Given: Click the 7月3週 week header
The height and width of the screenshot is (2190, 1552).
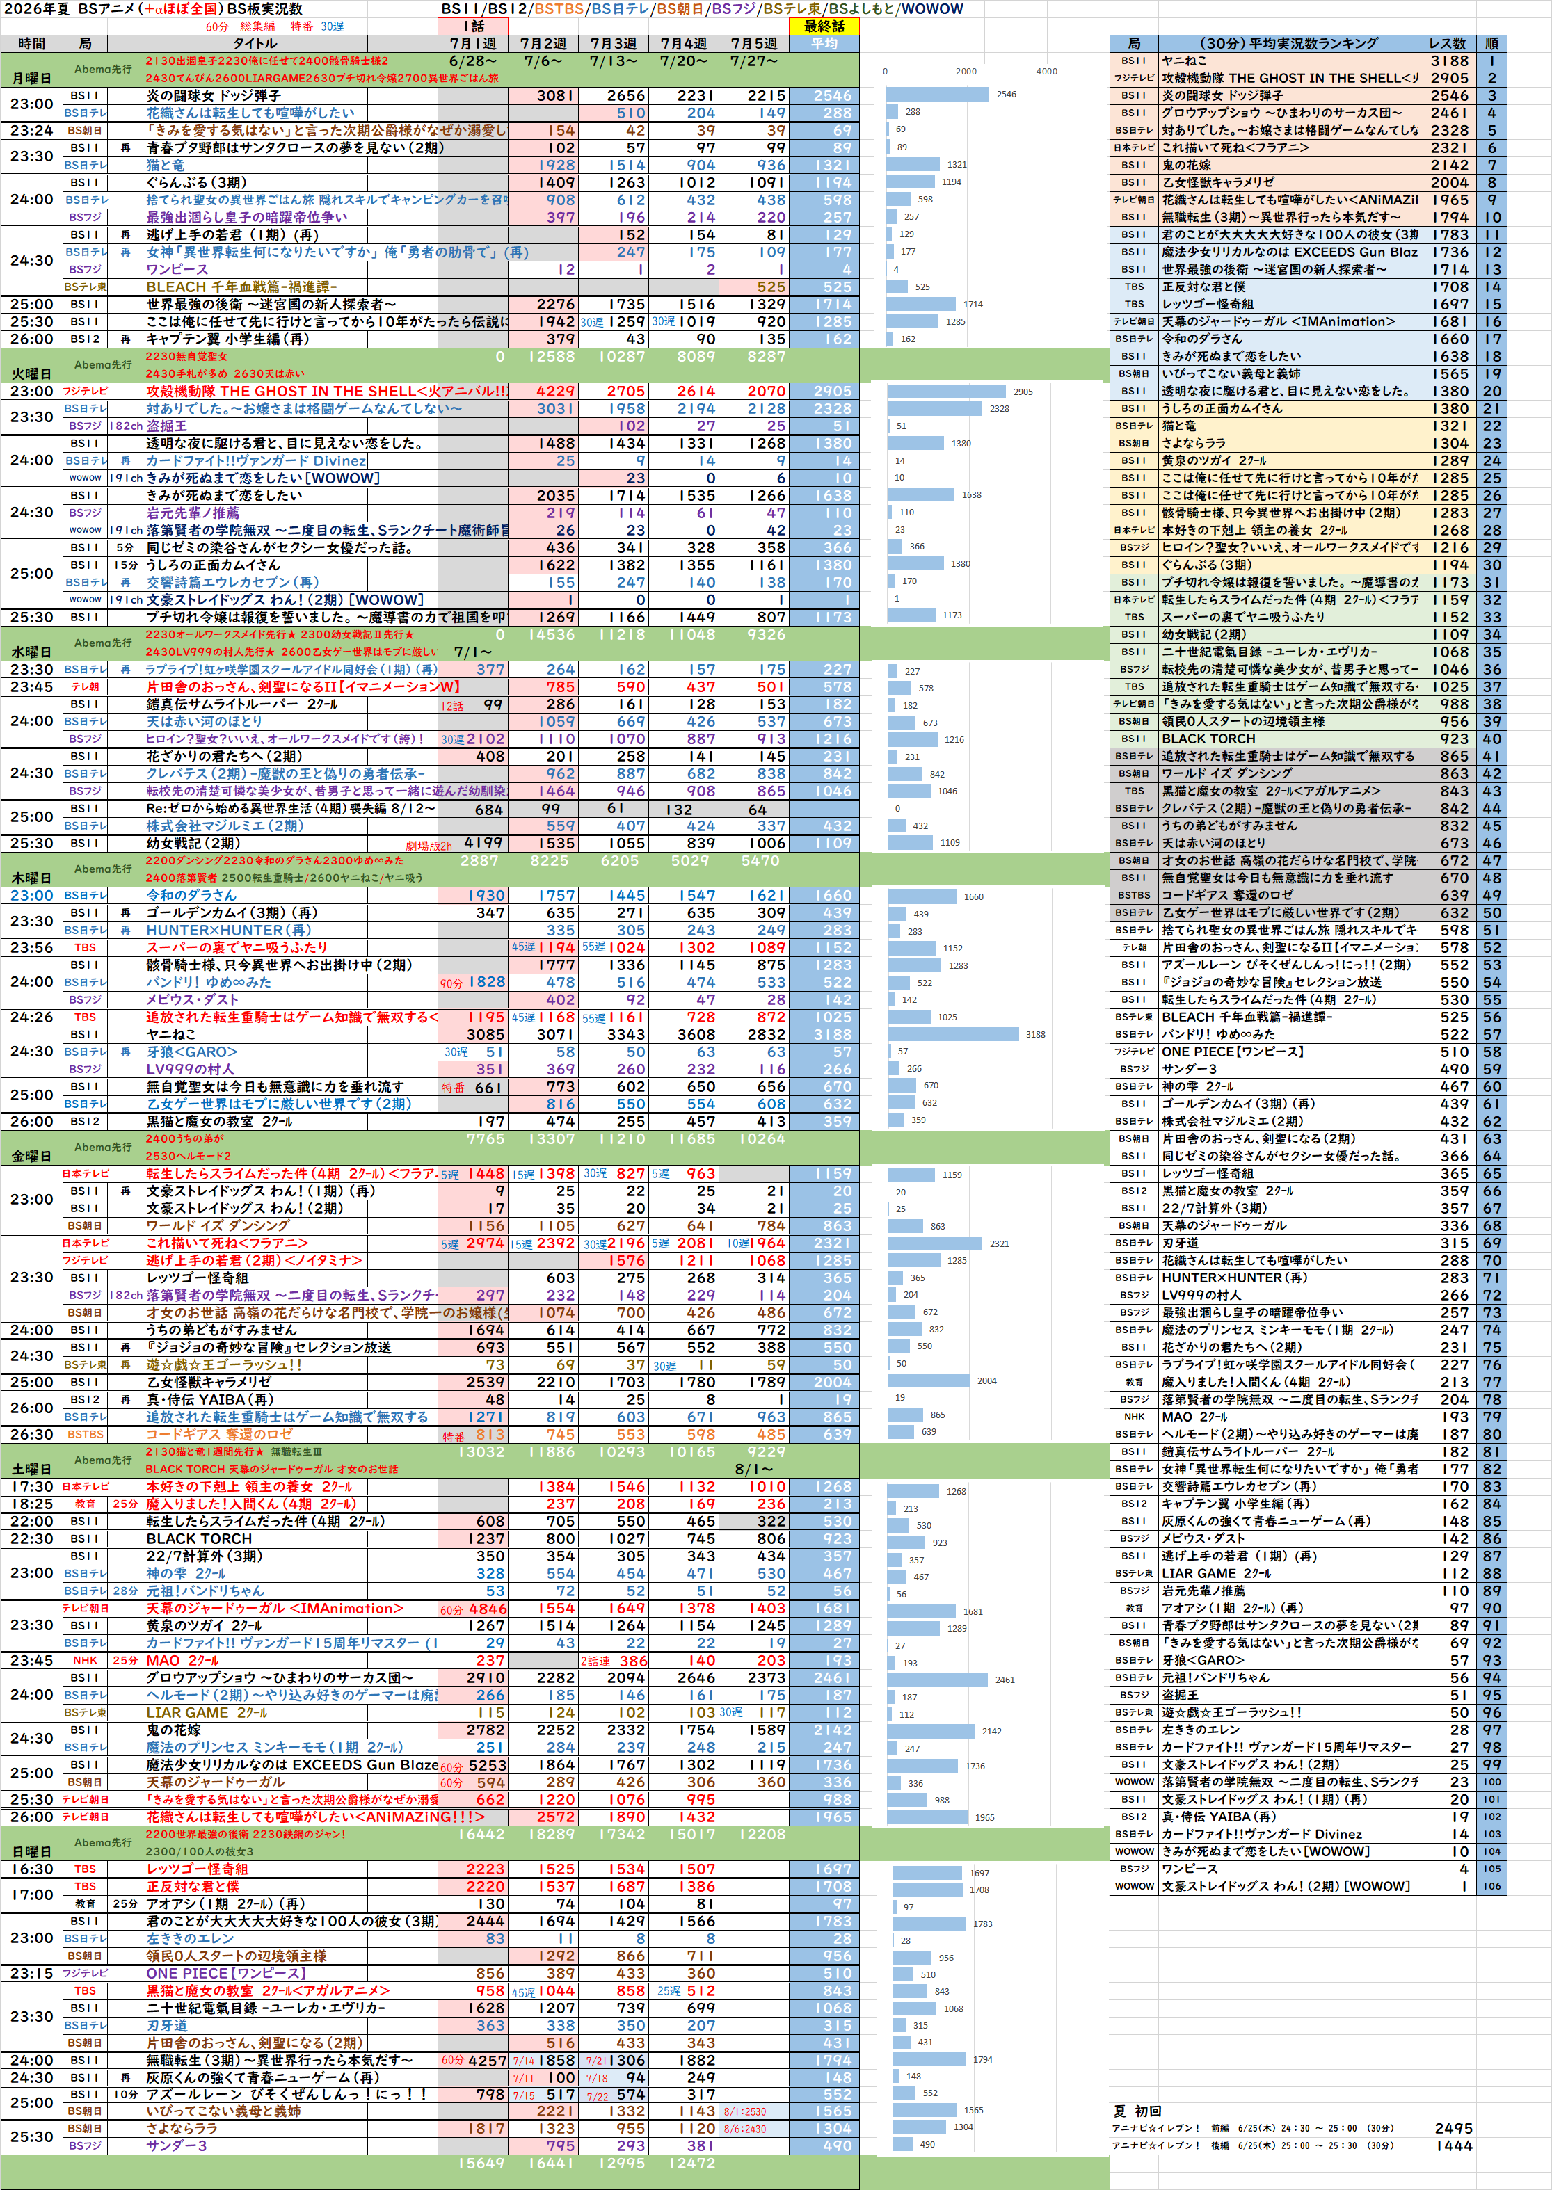Looking at the screenshot, I should tap(614, 44).
